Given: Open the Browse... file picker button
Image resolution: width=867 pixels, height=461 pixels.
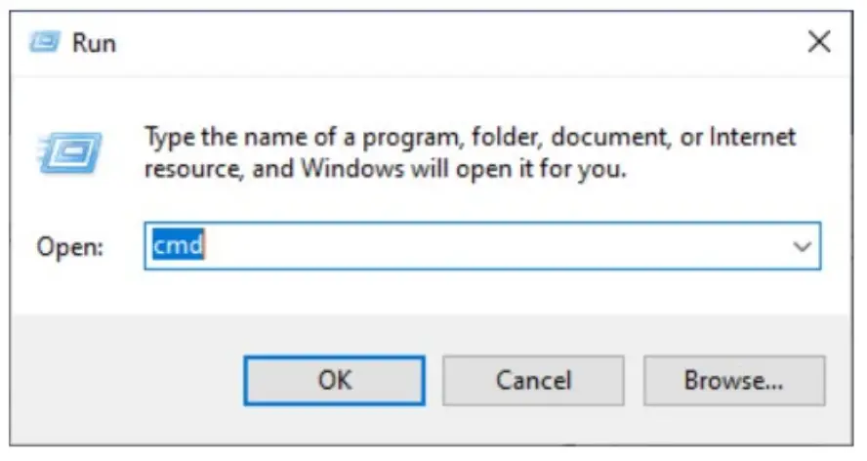Looking at the screenshot, I should pos(733,379).
